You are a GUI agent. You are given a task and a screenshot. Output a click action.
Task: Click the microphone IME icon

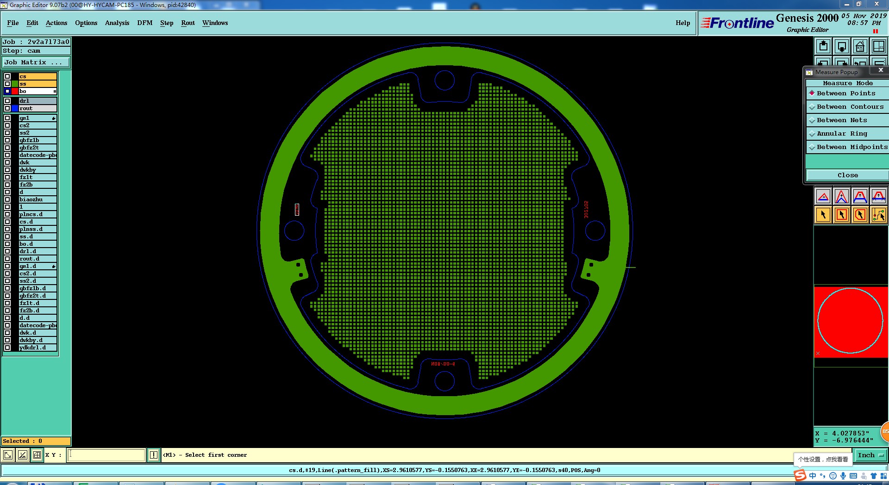click(843, 476)
